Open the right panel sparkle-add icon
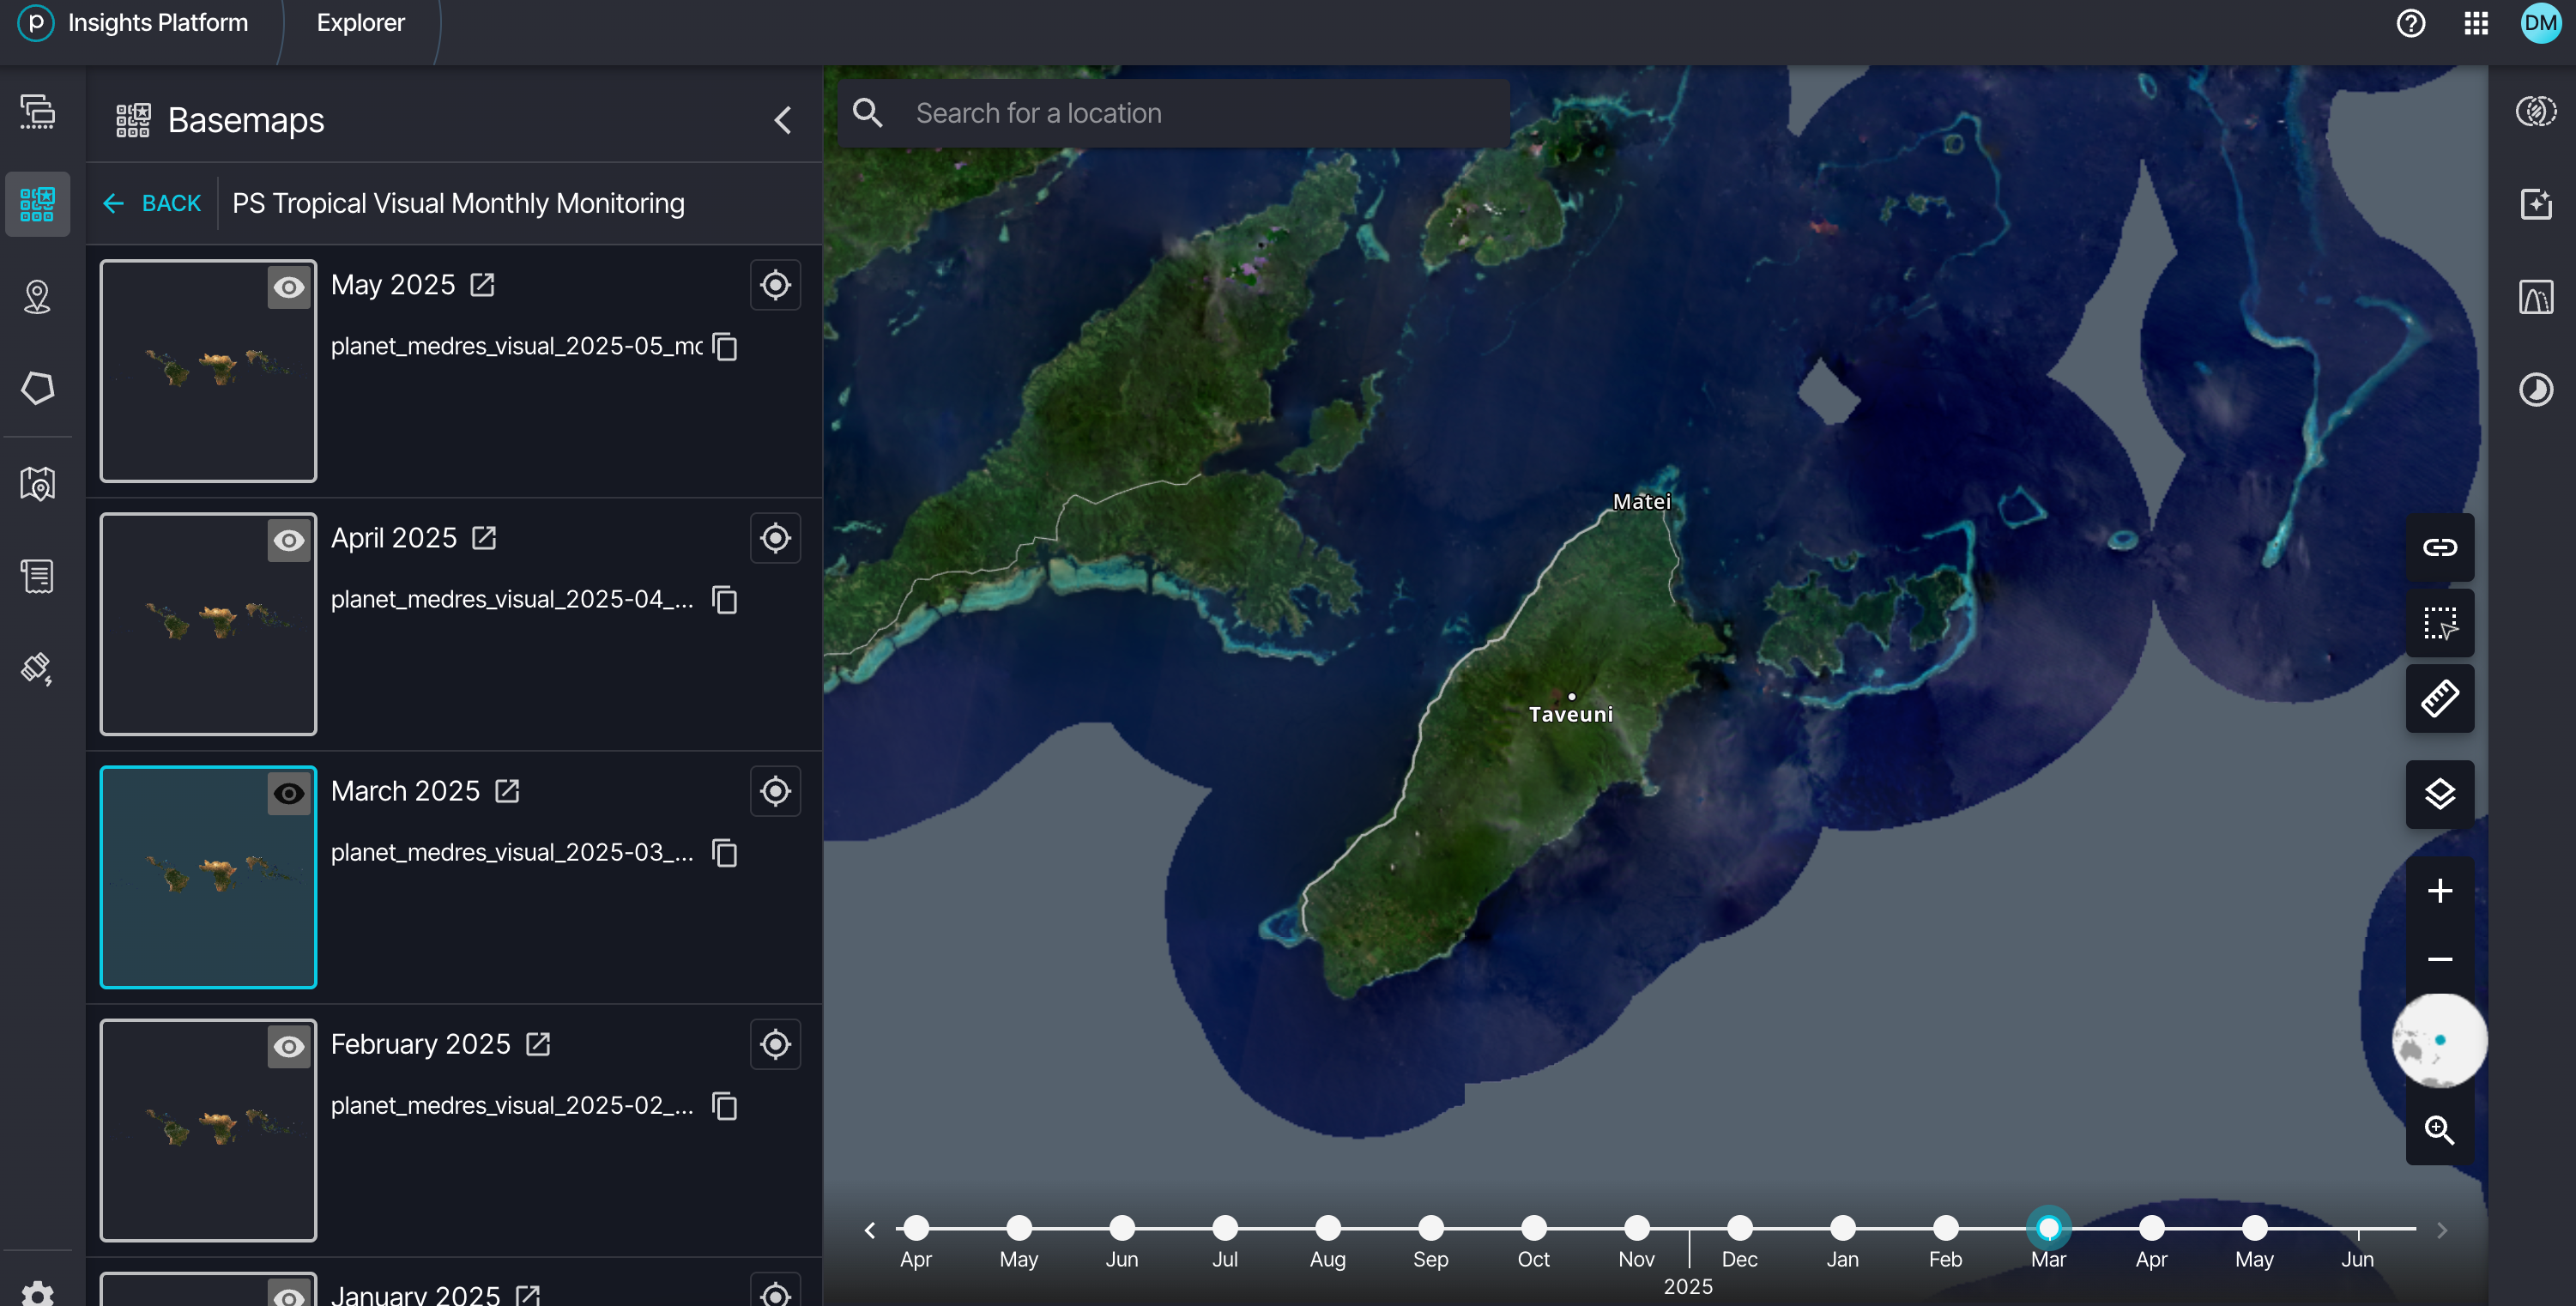 point(2536,204)
